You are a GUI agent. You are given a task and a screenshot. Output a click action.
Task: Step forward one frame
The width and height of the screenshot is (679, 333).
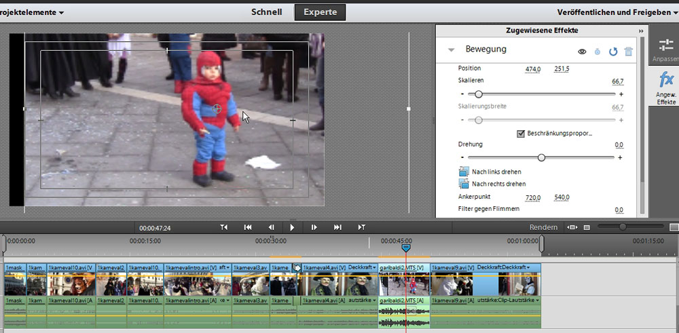point(314,227)
